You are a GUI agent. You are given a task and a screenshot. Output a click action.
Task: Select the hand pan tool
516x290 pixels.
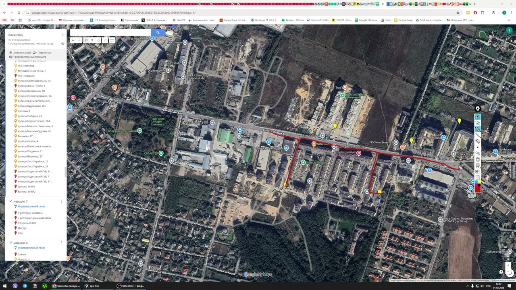pos(86,40)
